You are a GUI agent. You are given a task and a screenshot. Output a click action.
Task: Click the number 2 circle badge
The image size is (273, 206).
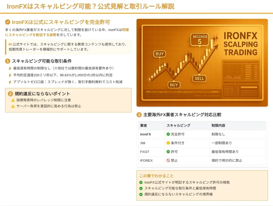click(10, 94)
